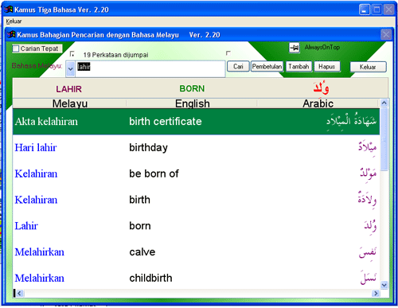This screenshot has height=308, width=398.
Task: Click the Cari button
Action: point(238,66)
